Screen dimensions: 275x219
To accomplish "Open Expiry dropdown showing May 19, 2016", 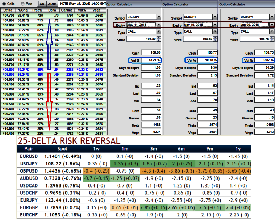I will [x=215, y=25].
